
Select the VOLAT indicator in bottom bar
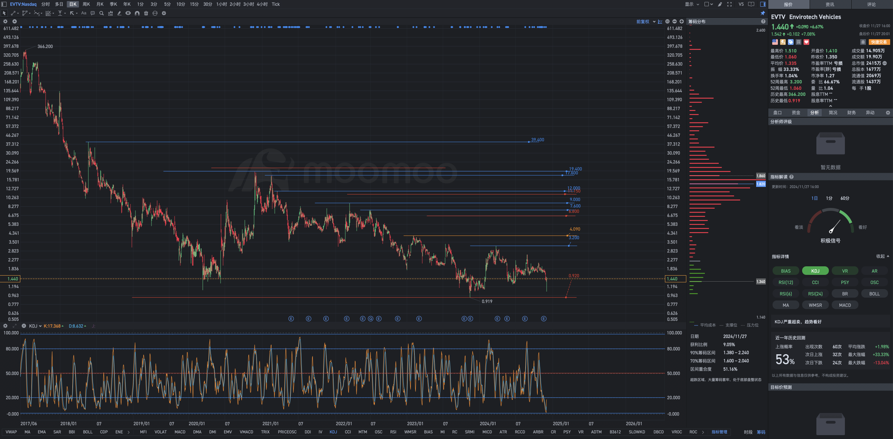160,432
